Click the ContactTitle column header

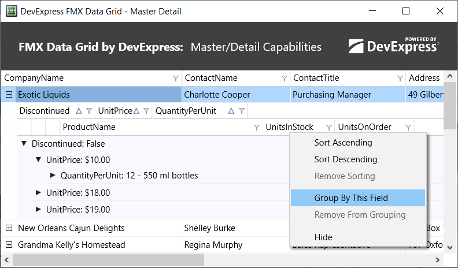pos(348,78)
